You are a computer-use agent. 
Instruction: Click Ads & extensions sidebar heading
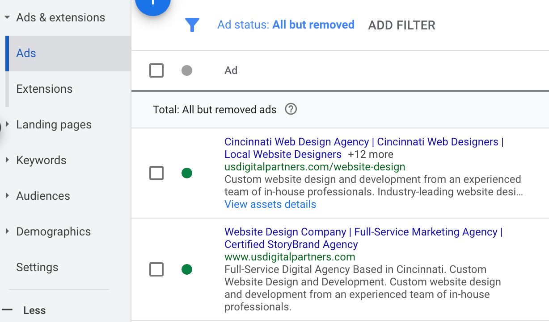pyautogui.click(x=61, y=17)
